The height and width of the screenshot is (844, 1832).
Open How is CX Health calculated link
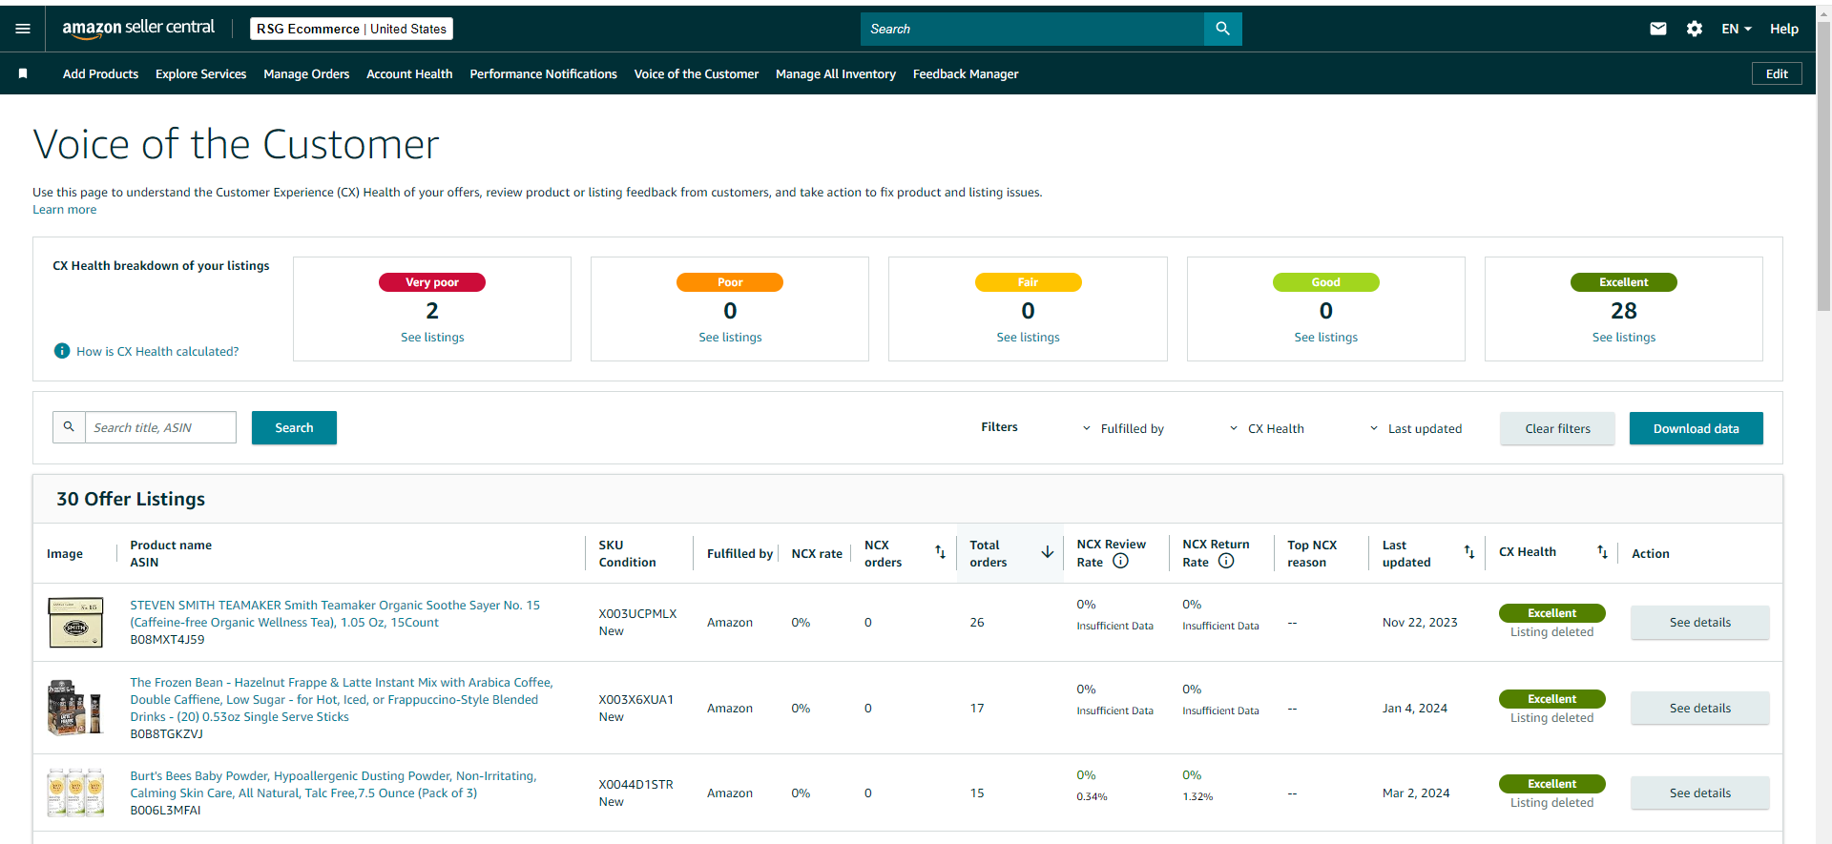pyautogui.click(x=157, y=351)
